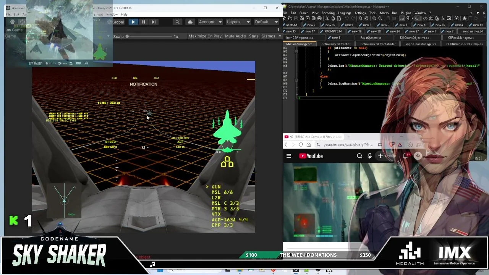Open the Account dropdown in Unity
Viewport: 489px width, 275px height.
(210, 22)
